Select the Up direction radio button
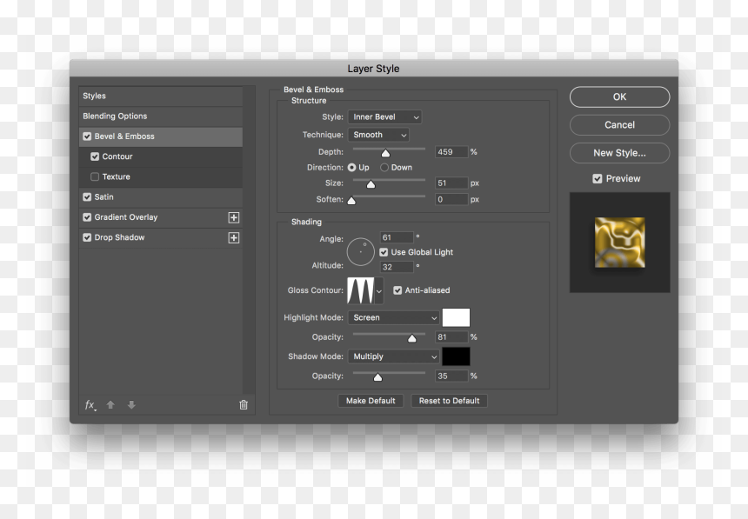The height and width of the screenshot is (519, 748). [x=351, y=168]
